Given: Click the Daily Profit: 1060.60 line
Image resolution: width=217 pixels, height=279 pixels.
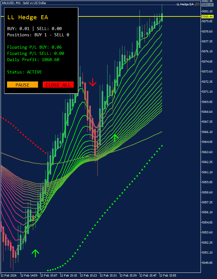Looking at the screenshot, I should (33, 60).
